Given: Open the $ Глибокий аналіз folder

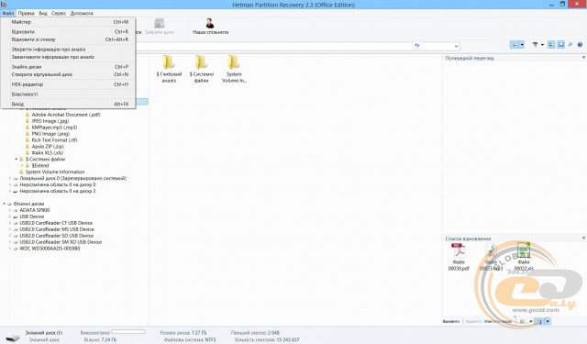Looking at the screenshot, I should pos(169,69).
